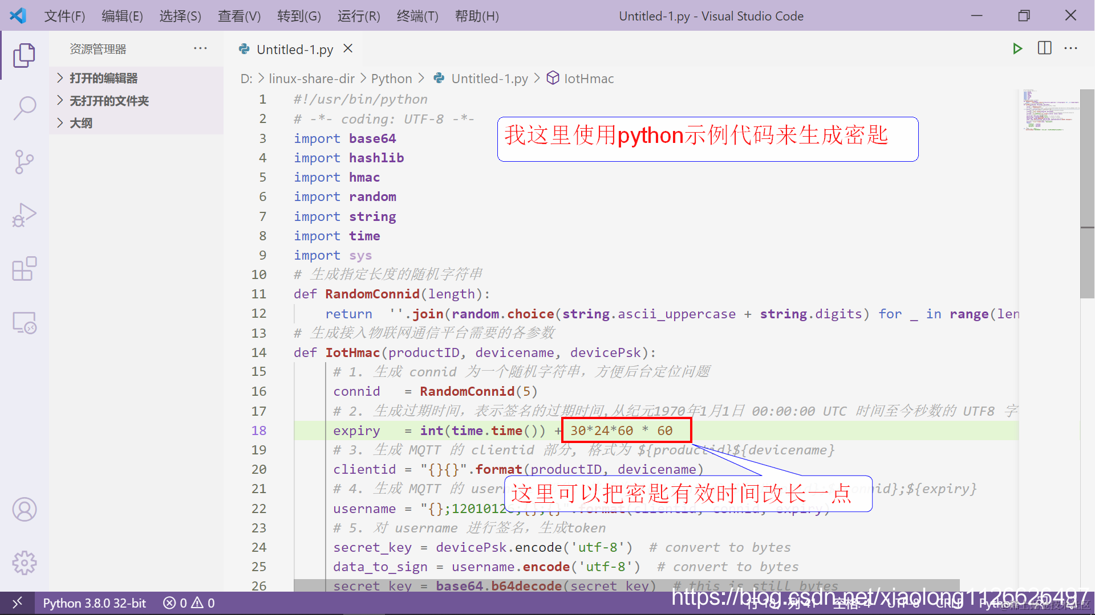Click 'import sys' on line 9

332,255
